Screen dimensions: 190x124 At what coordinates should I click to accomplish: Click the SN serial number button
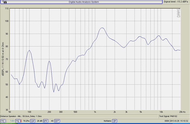115,121
